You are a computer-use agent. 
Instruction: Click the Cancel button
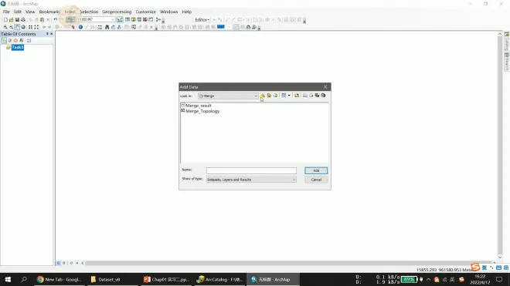[316, 180]
